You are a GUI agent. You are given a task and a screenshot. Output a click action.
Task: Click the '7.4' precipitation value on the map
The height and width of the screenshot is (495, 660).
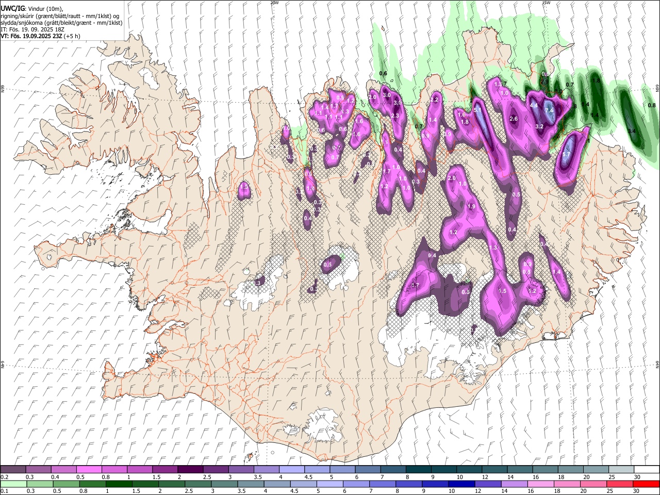pyautogui.click(x=549, y=110)
